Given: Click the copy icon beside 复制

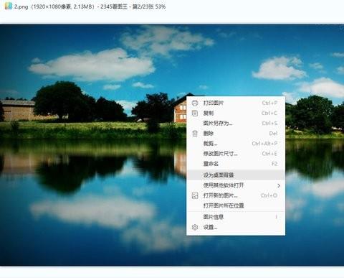Looking at the screenshot, I should [195, 113].
